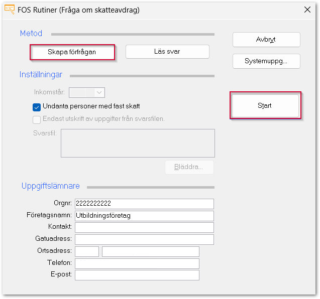This screenshot has width=320, height=299.
Task: Click the Bläddra... browse button
Action: click(189, 167)
